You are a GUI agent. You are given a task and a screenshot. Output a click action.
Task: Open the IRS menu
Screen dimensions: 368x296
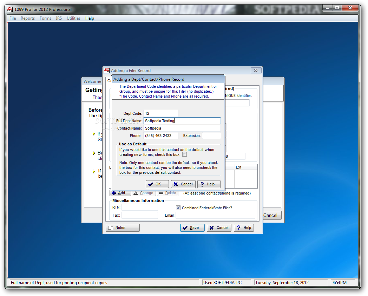point(59,18)
